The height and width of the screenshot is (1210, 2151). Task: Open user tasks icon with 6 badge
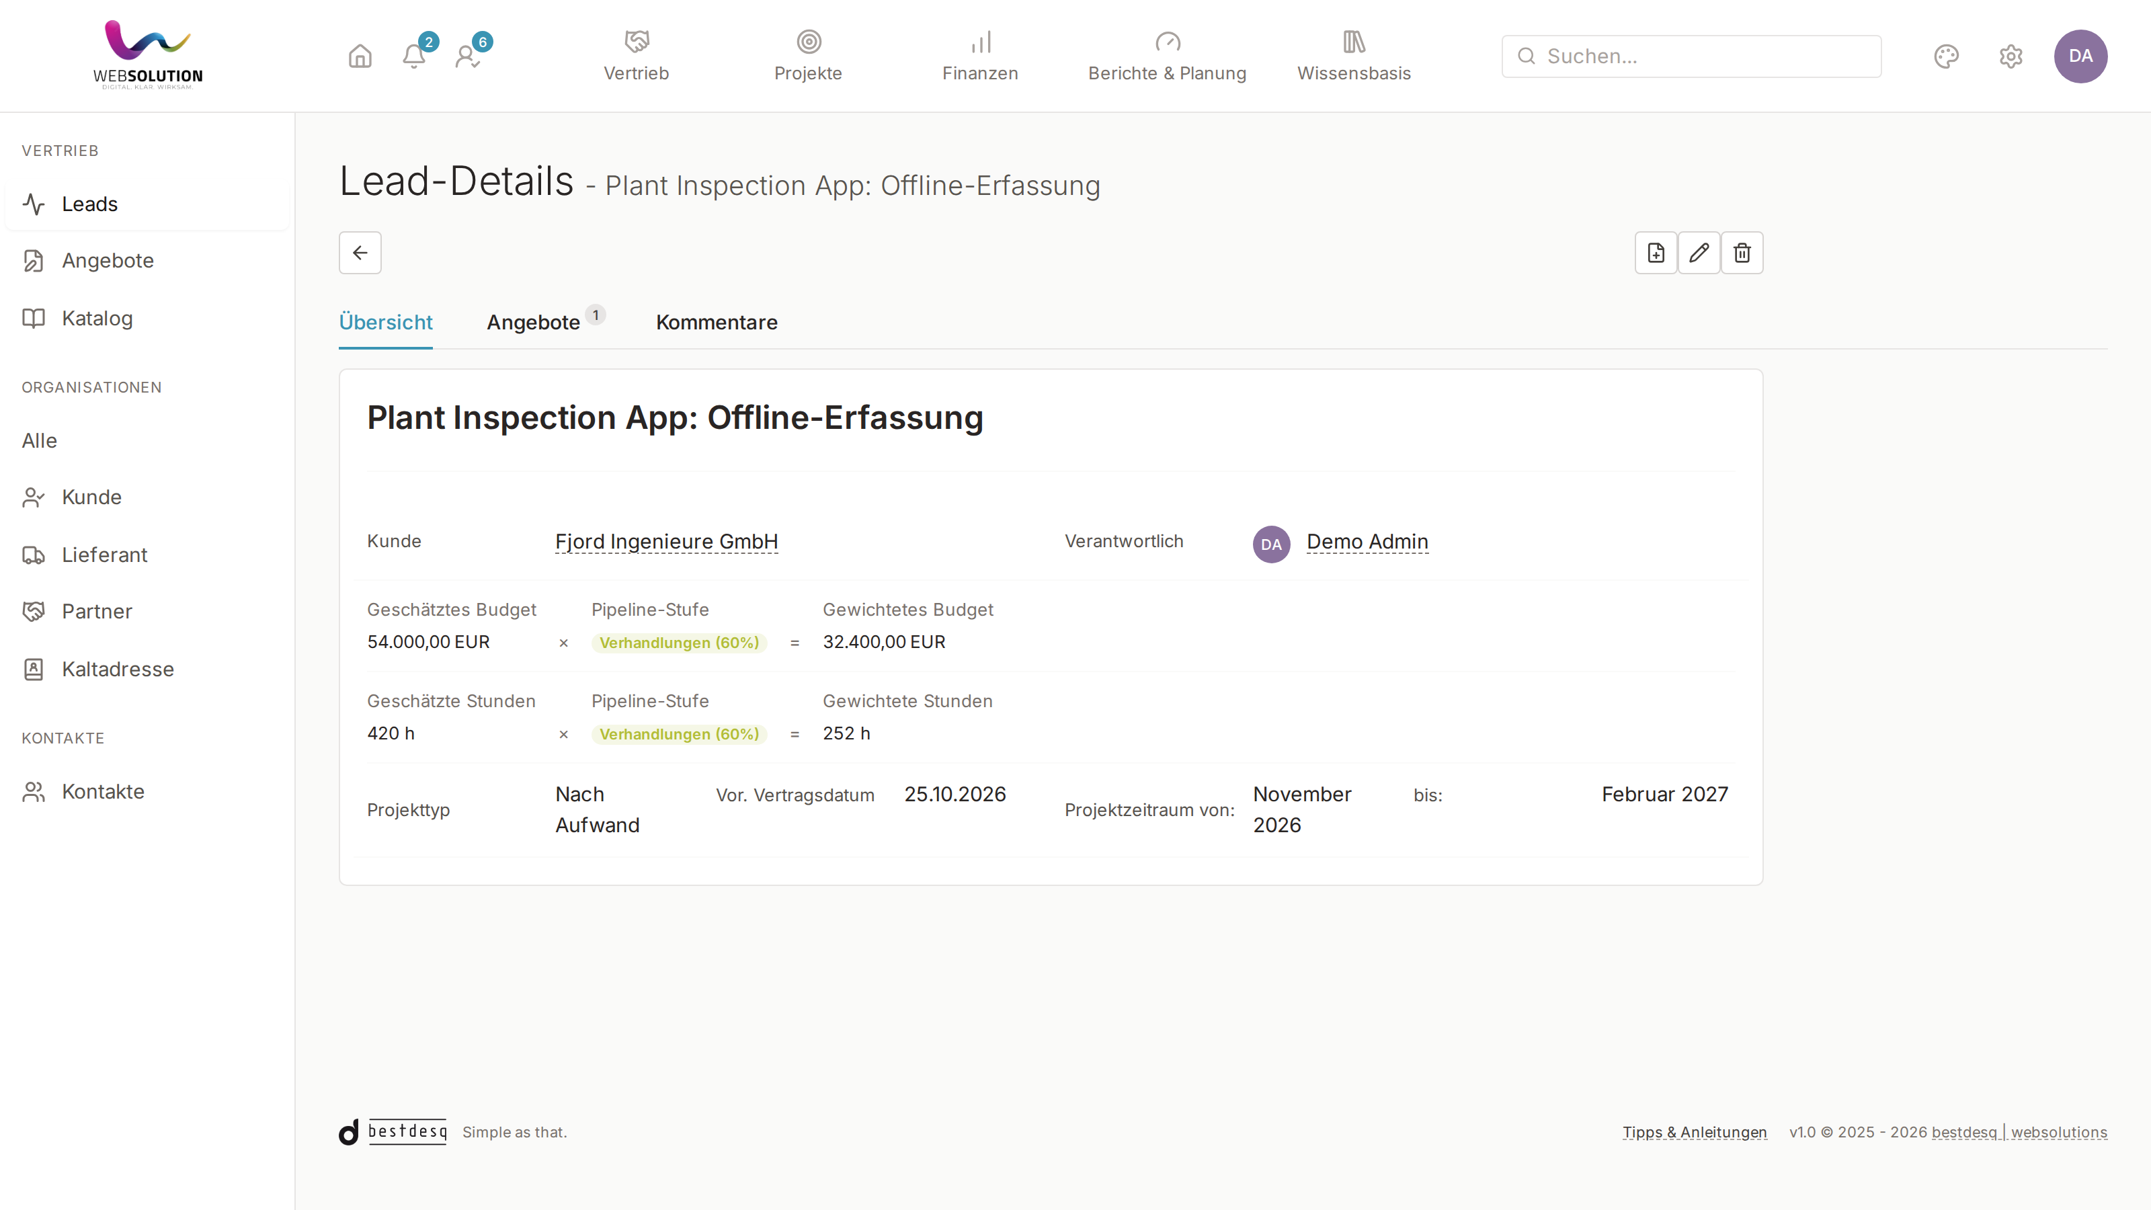468,56
